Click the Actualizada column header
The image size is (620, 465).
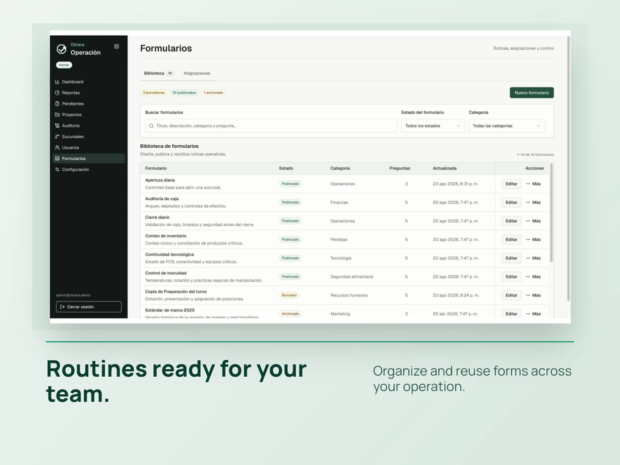click(x=444, y=168)
